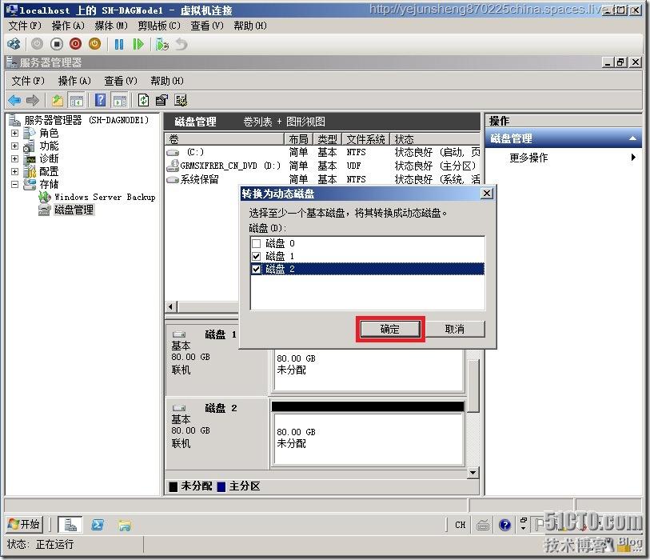Screen dimensions: 650x560
Task: Collapse the 存储 tree node
Action: pyautogui.click(x=16, y=185)
